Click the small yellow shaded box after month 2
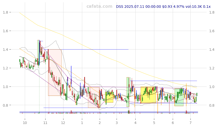Screen dimensions: 217x127 click(x=109, y=97)
